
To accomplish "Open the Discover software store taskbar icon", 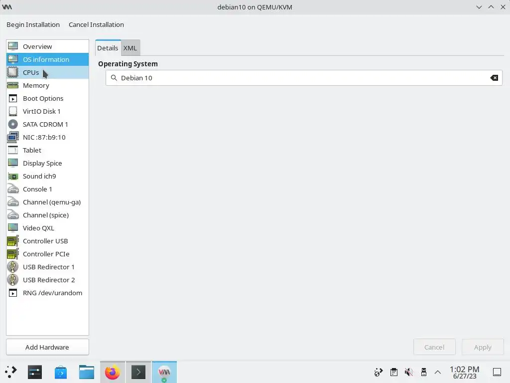I will click(61, 372).
